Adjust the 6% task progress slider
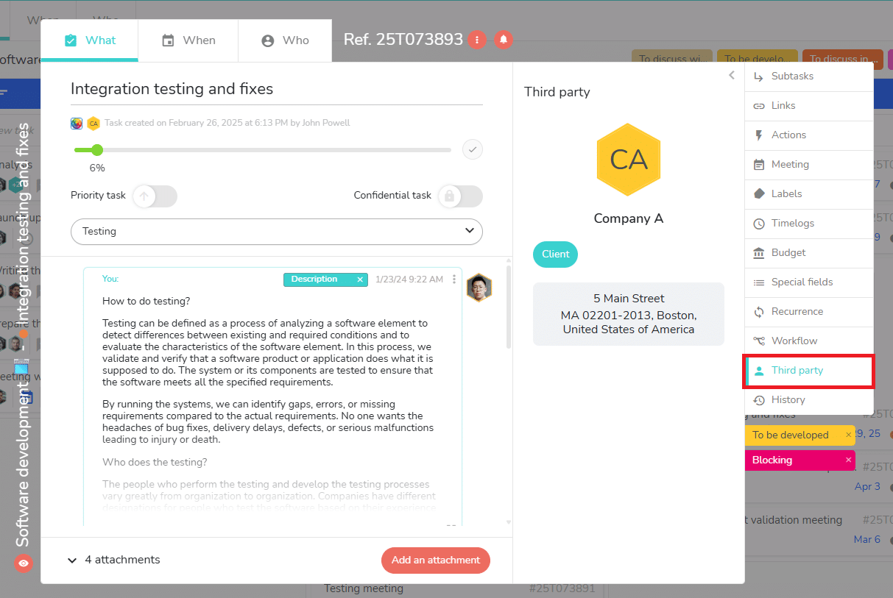 coord(97,149)
